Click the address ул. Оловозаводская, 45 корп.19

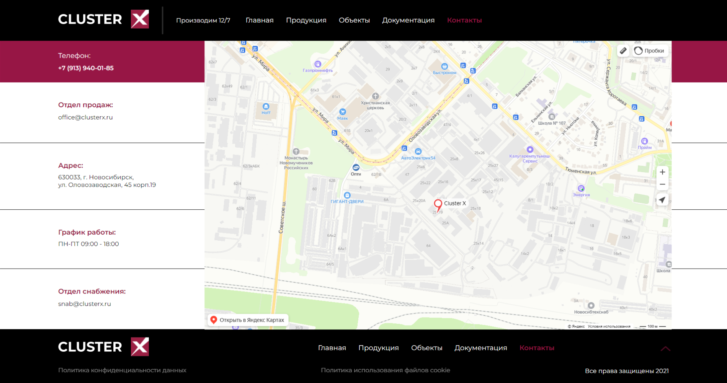click(x=107, y=185)
